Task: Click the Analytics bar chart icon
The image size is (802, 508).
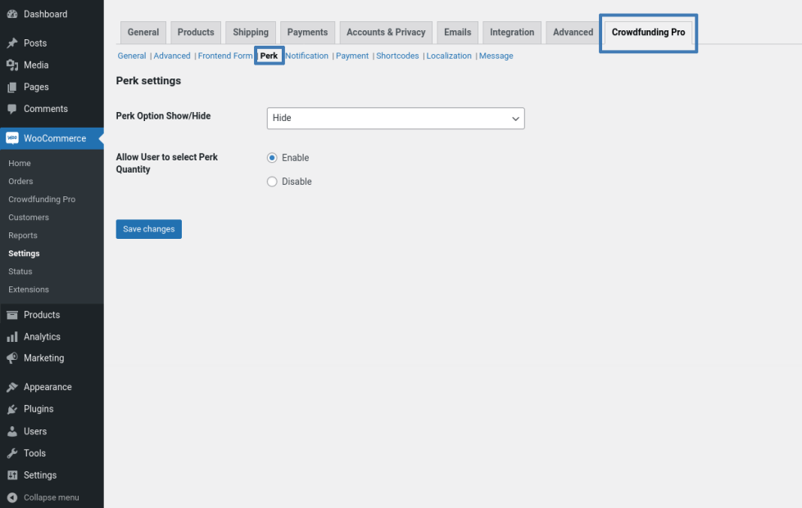Action: [12, 337]
